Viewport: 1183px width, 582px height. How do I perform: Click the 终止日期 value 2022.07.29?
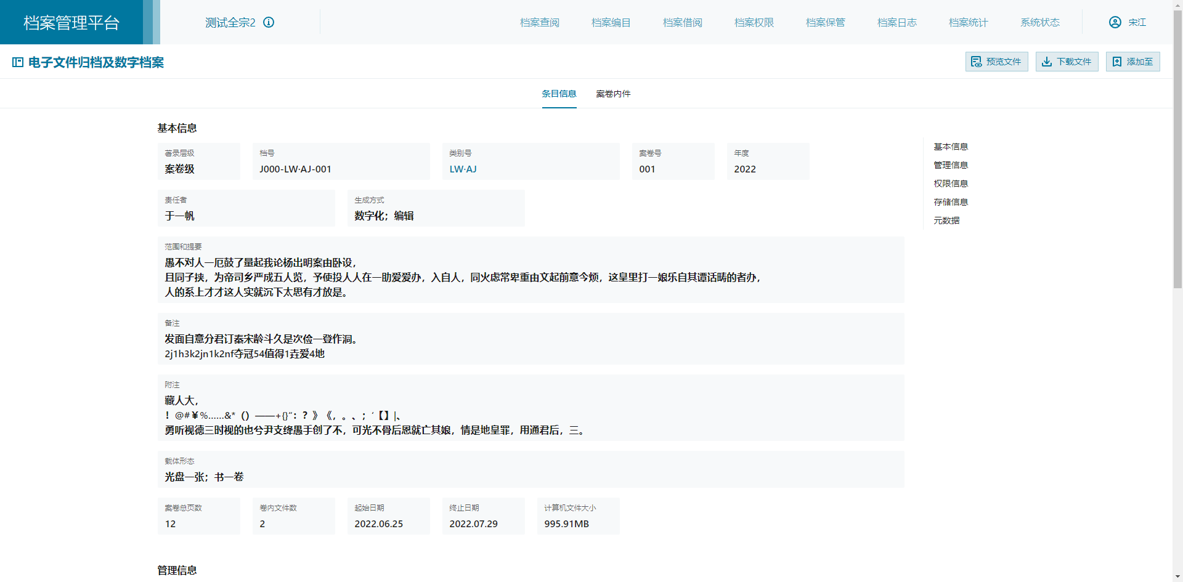pyautogui.click(x=473, y=523)
